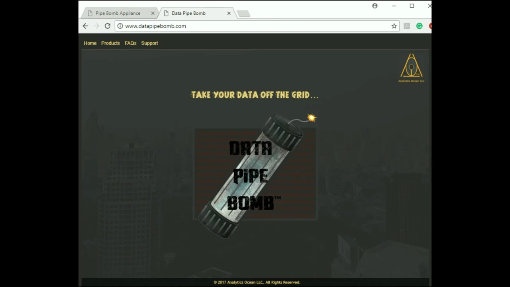
Task: Click the 2017 Analytics Ocean copyright text
Action: point(257,282)
